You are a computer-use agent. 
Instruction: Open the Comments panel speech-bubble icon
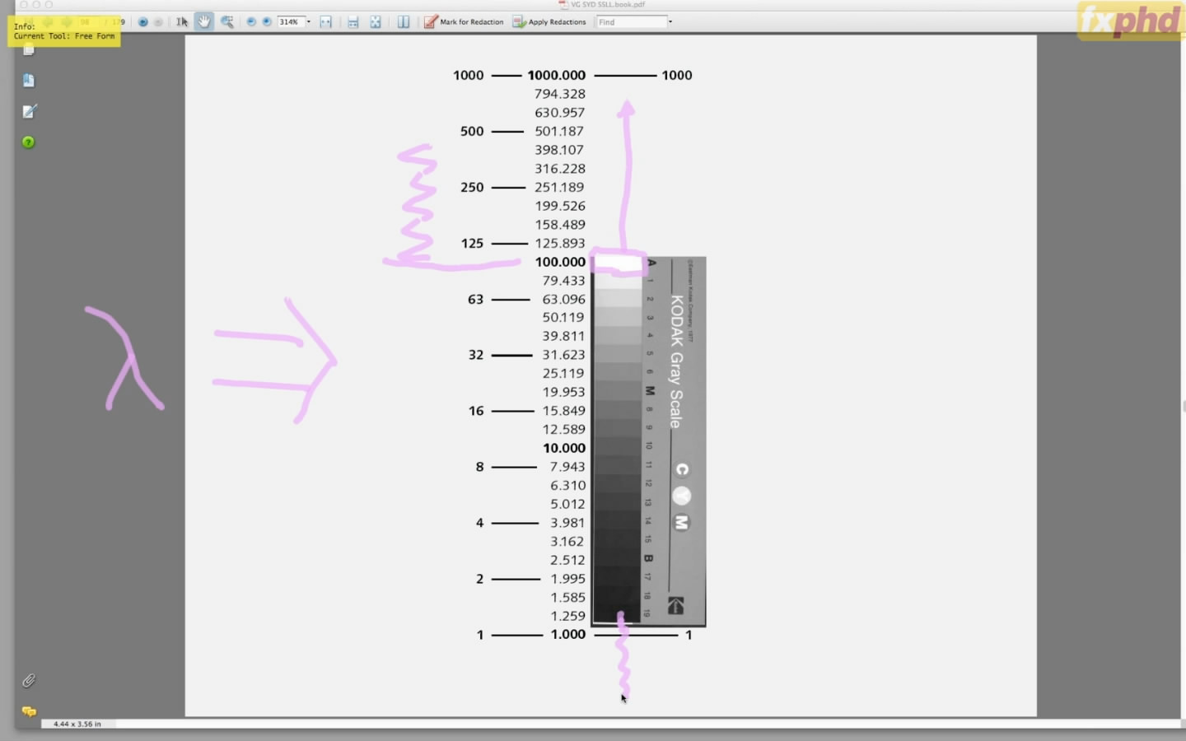point(29,711)
